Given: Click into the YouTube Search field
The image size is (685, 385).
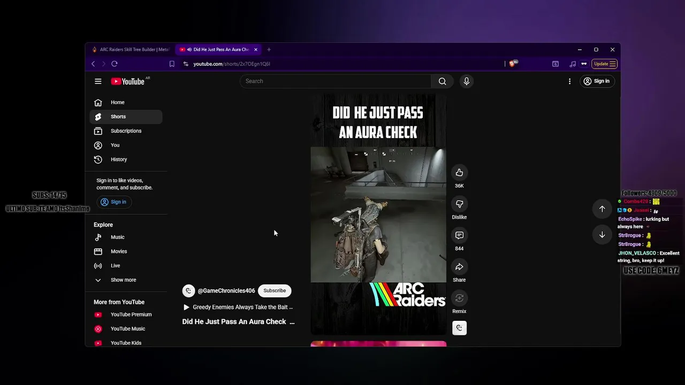Looking at the screenshot, I should 336,81.
